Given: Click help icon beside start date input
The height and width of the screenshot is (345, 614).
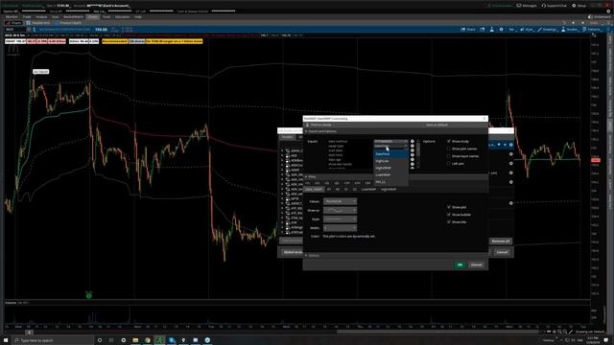Looking at the screenshot, I should [412, 150].
